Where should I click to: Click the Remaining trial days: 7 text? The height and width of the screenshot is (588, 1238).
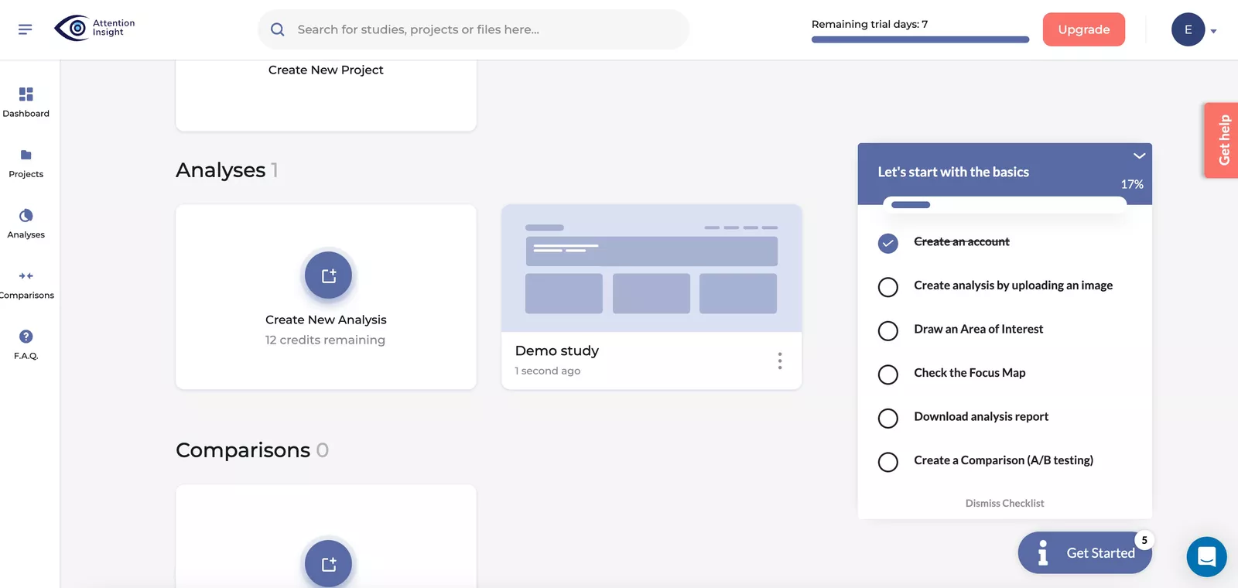click(870, 24)
